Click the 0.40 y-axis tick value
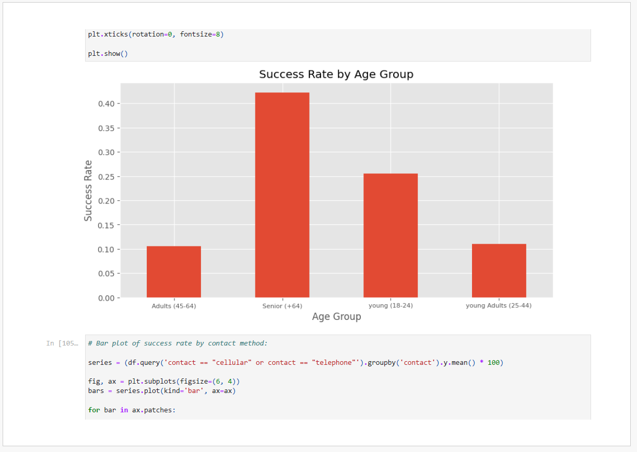The width and height of the screenshot is (637, 452). 106,104
